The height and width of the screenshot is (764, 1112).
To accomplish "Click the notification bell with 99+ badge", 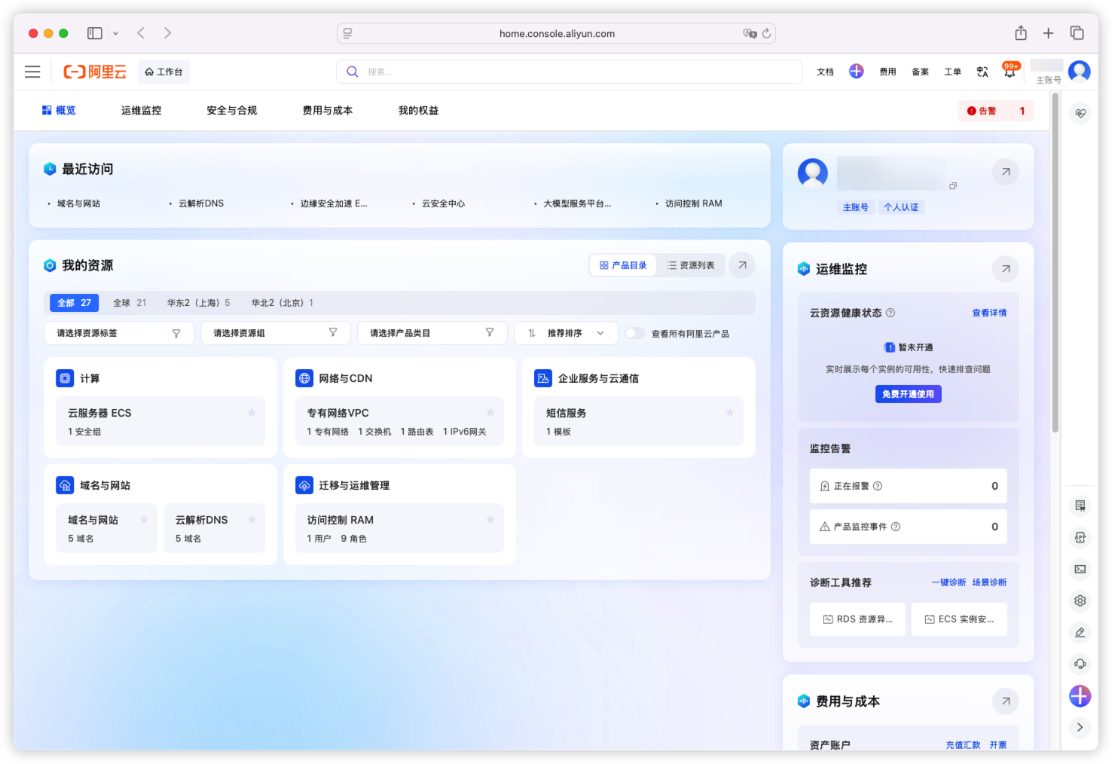I will click(1010, 72).
